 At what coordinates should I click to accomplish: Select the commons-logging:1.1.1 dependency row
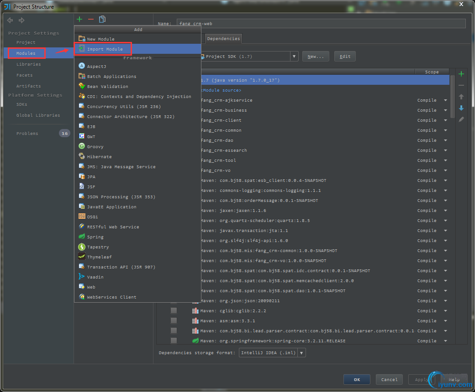[325, 191]
